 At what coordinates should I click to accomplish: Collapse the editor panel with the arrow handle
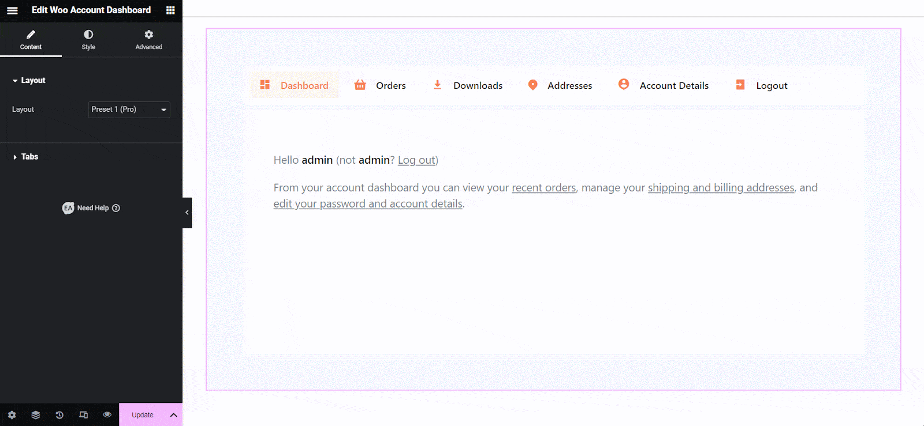click(187, 213)
